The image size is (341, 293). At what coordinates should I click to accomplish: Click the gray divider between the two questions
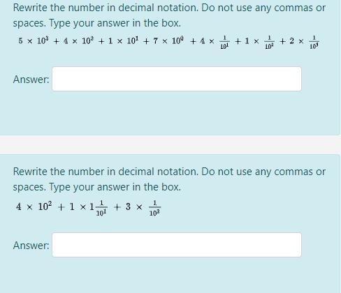[170, 144]
